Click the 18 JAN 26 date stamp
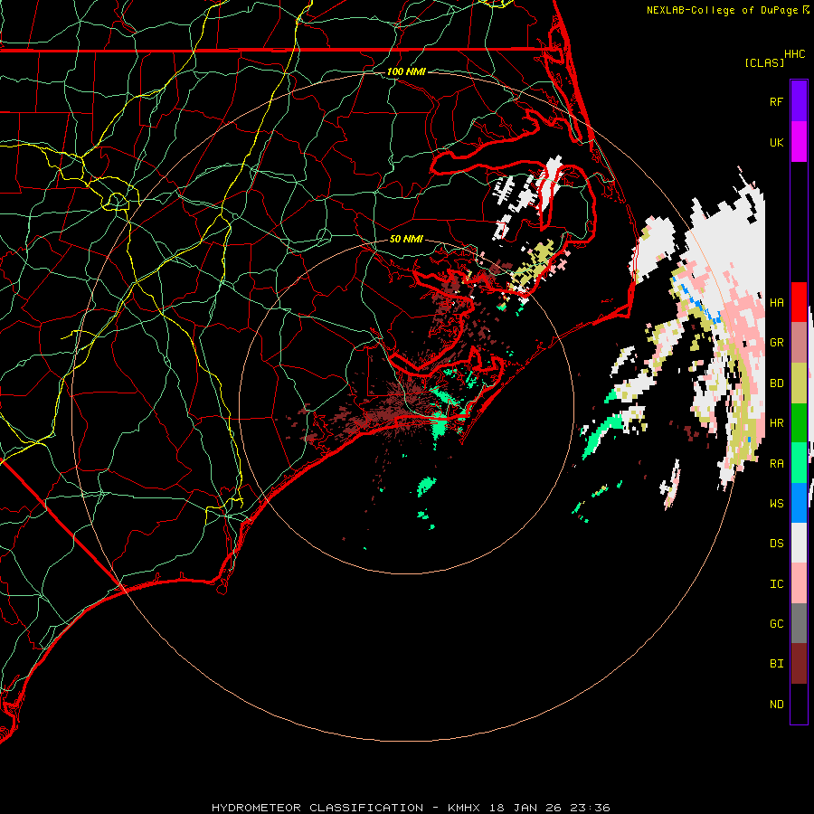 (525, 808)
